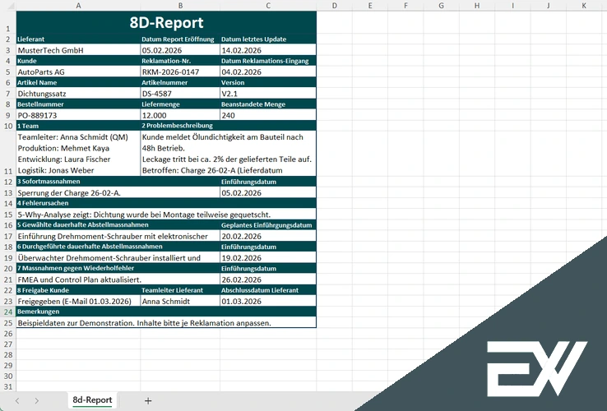
Task: Select the 14.02.2026 last update cell
Action: point(268,50)
